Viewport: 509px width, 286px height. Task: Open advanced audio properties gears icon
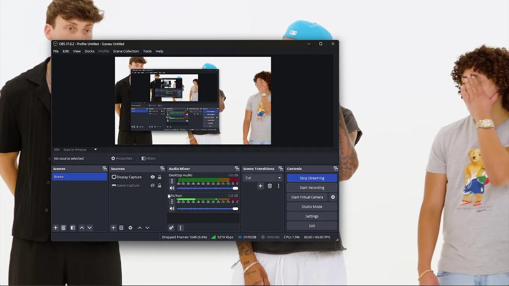click(171, 228)
